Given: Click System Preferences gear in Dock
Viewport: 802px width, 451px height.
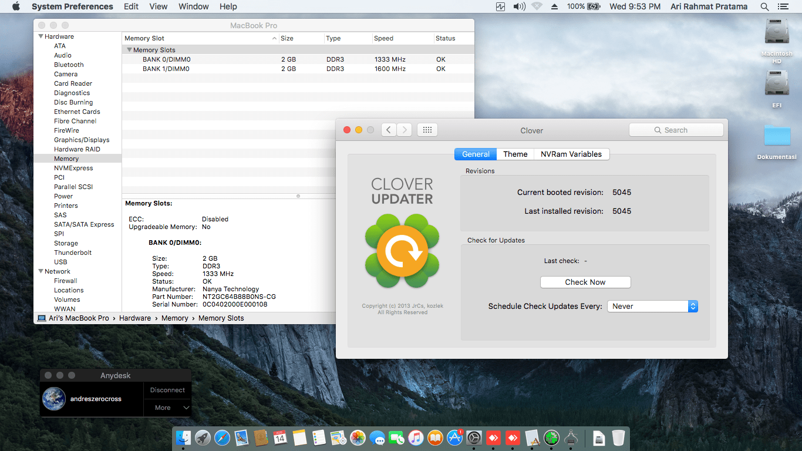Looking at the screenshot, I should [474, 437].
